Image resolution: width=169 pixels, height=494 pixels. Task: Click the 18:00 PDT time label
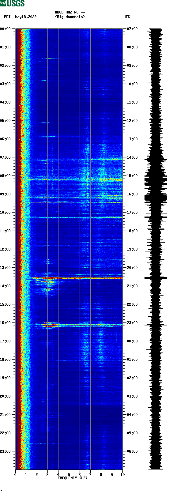point(6,360)
